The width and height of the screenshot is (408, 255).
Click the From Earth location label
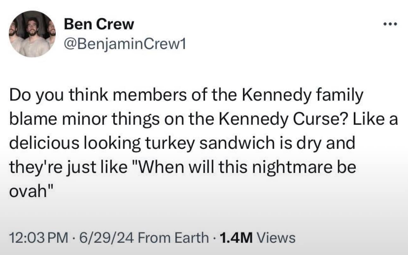(173, 238)
